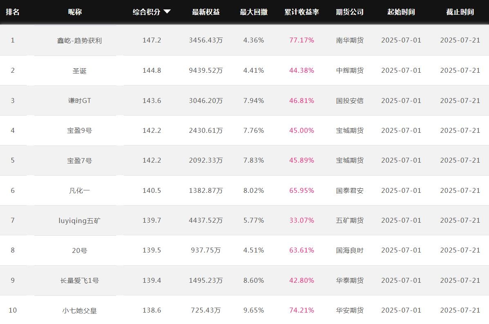
Task: Click the 昵称 column header
Action: coord(75,12)
